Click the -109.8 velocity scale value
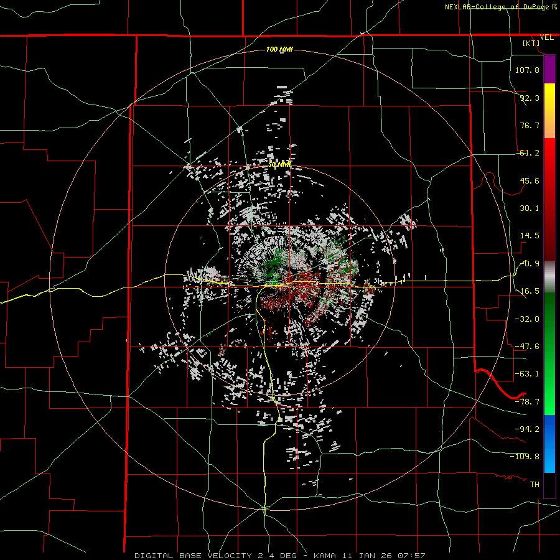Viewport: 560px width, 560px height. (x=525, y=457)
